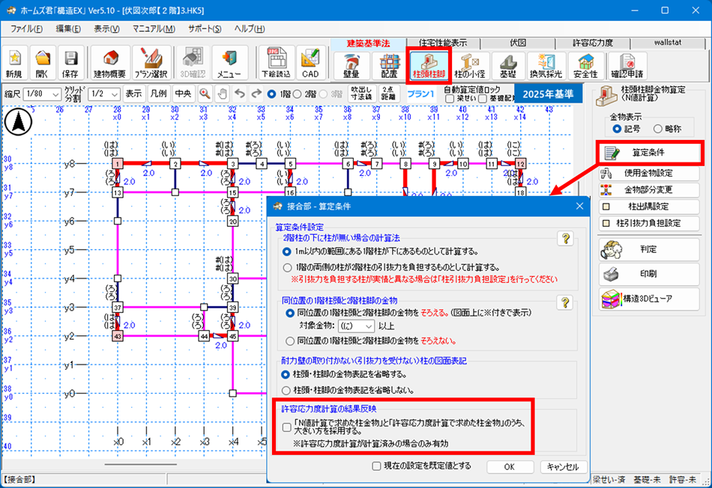The image size is (712, 488).
Task: Select the 略称 display option
Action: pos(657,129)
